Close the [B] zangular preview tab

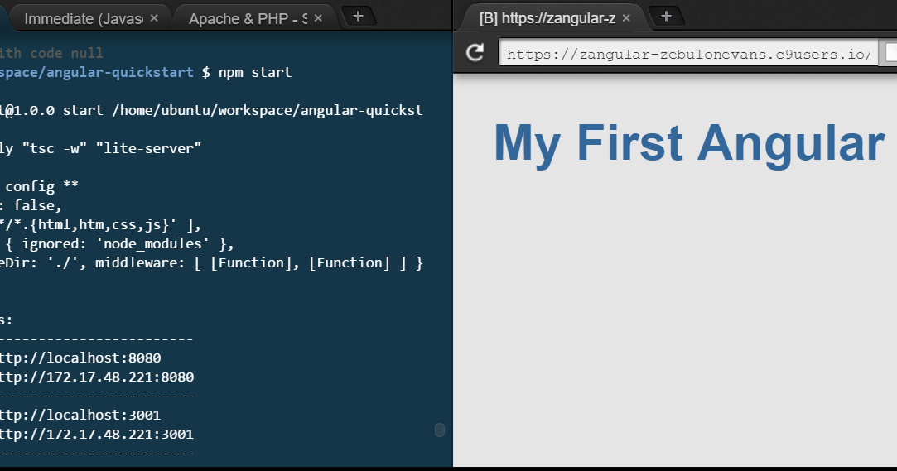pos(626,18)
